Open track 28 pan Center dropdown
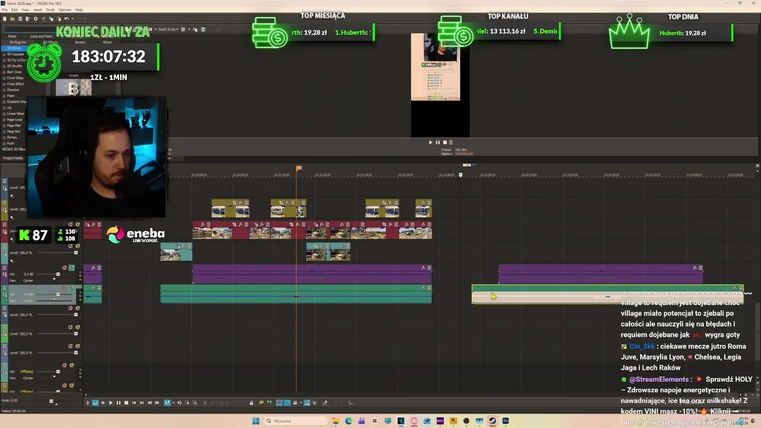The width and height of the screenshot is (761, 428). click(x=28, y=281)
